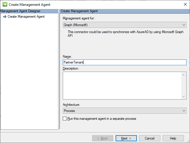Open Help for this dialog
The width and height of the screenshot is (190, 143).
pos(173,138)
